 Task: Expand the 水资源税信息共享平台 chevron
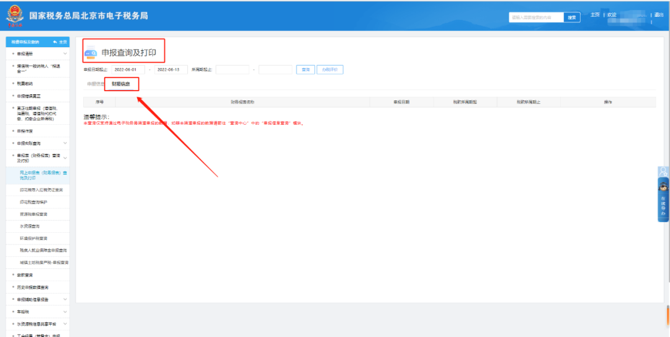pos(65,324)
